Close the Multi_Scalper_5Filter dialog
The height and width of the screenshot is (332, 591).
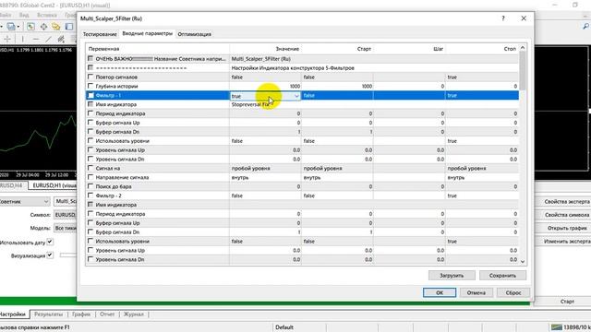[524, 18]
